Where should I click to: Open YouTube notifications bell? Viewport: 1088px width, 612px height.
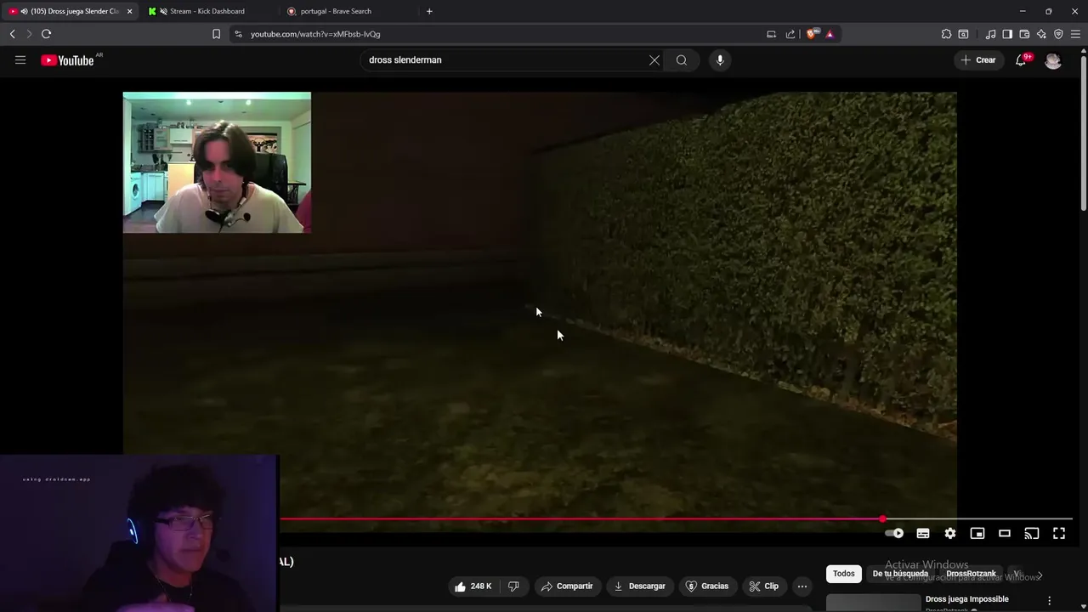[x=1022, y=60]
